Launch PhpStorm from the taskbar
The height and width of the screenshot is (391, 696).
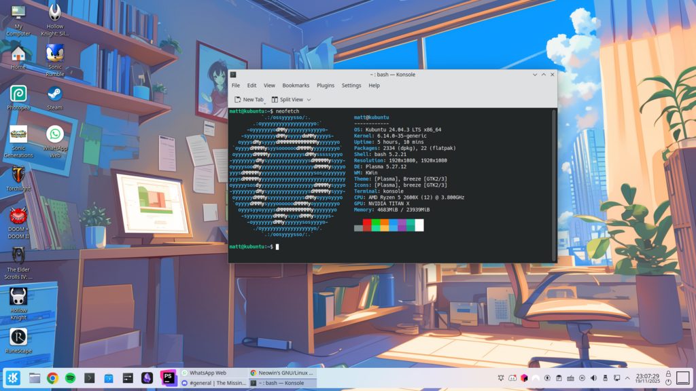click(x=169, y=378)
